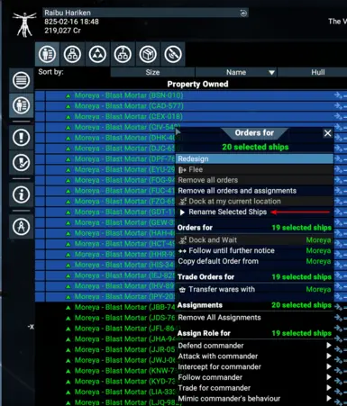
Task: Open the Fleets tab with triangles icon
Action: tap(97, 54)
